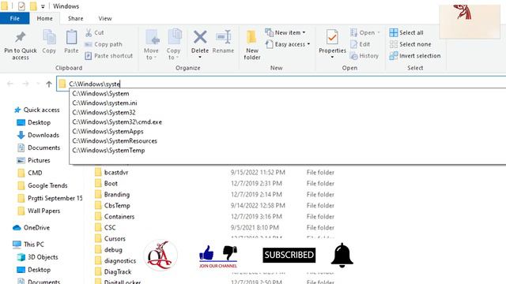
Task: Click the Up one level arrow
Action: point(49,84)
